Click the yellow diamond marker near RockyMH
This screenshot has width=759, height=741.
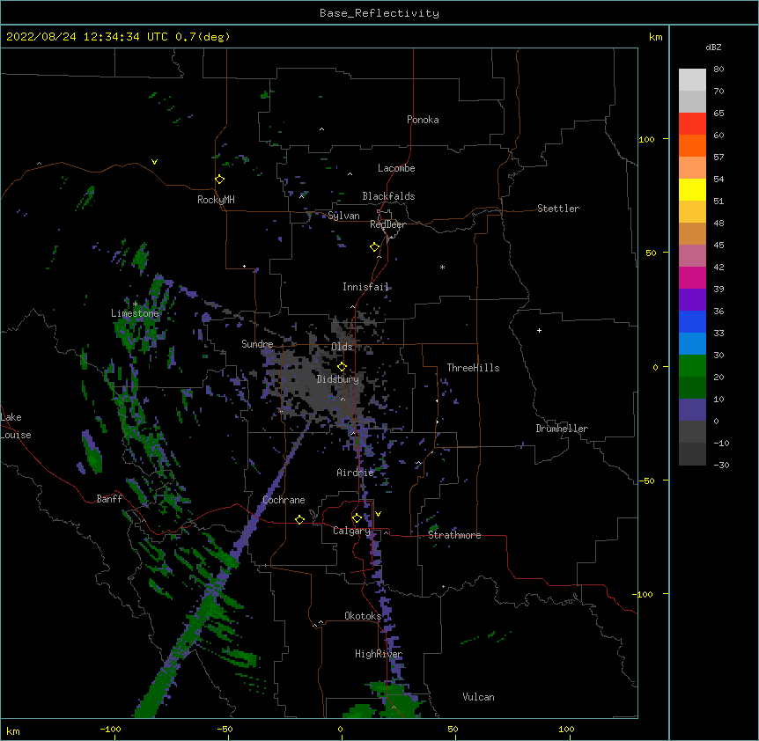pos(220,180)
